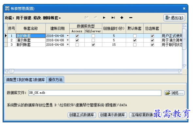Open date dropdown for 我的帐套 row
Image resolution: width=193 pixels, height=124 pixels.
click(68, 36)
